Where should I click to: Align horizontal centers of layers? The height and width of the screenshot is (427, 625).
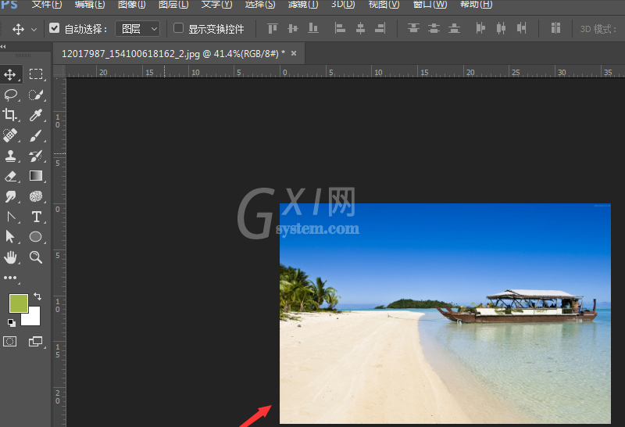(360, 28)
